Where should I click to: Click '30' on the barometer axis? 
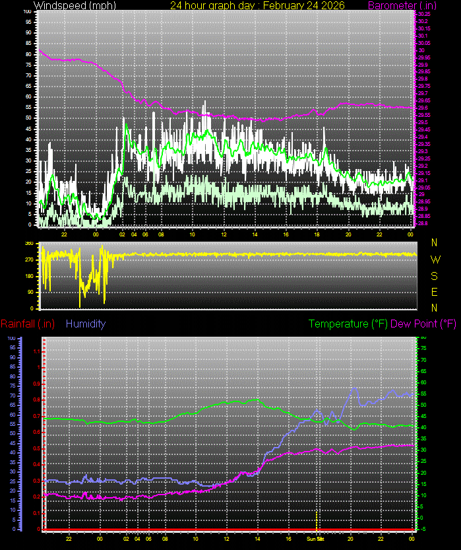click(x=421, y=50)
